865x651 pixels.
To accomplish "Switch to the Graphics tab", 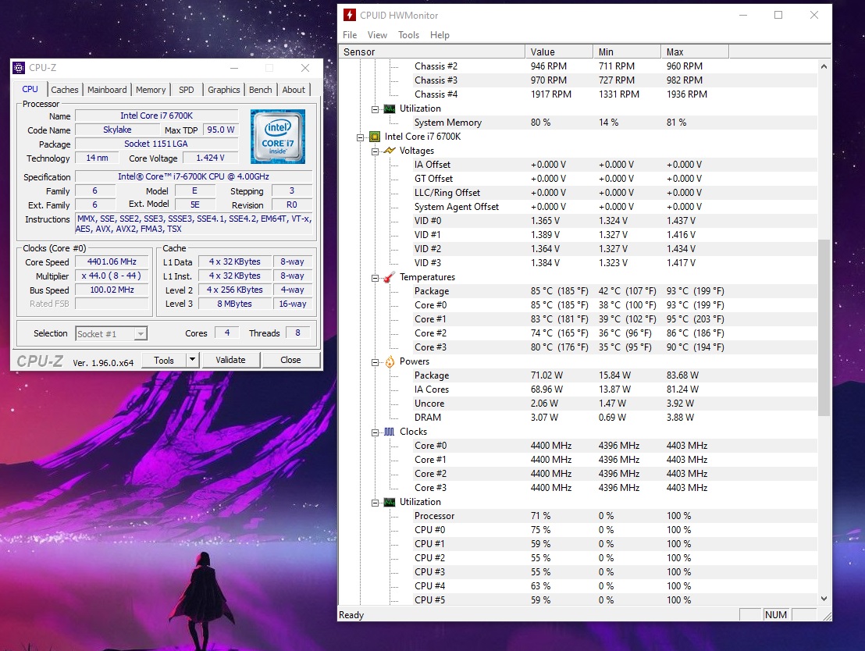I will click(x=223, y=89).
